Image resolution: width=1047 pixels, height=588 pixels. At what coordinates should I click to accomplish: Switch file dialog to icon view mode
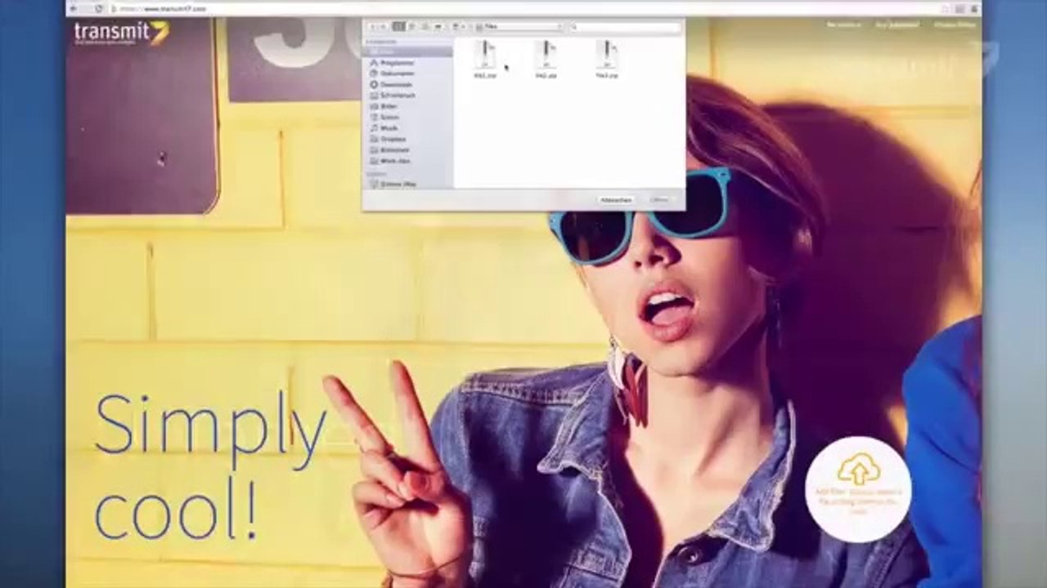point(398,27)
